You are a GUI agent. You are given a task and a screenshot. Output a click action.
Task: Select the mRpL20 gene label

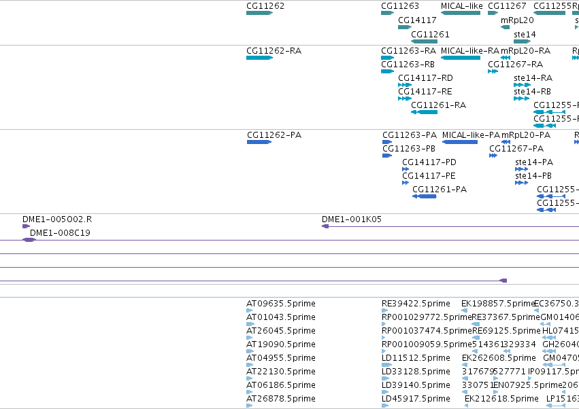pyautogui.click(x=517, y=20)
